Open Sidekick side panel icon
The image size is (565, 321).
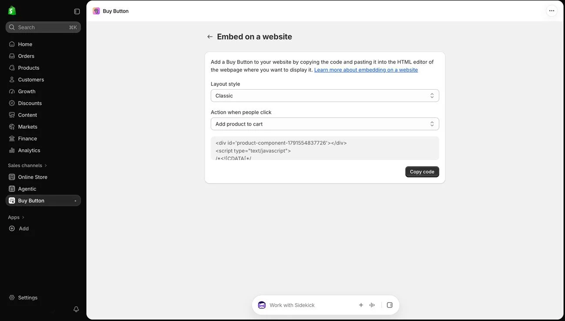coord(389,305)
